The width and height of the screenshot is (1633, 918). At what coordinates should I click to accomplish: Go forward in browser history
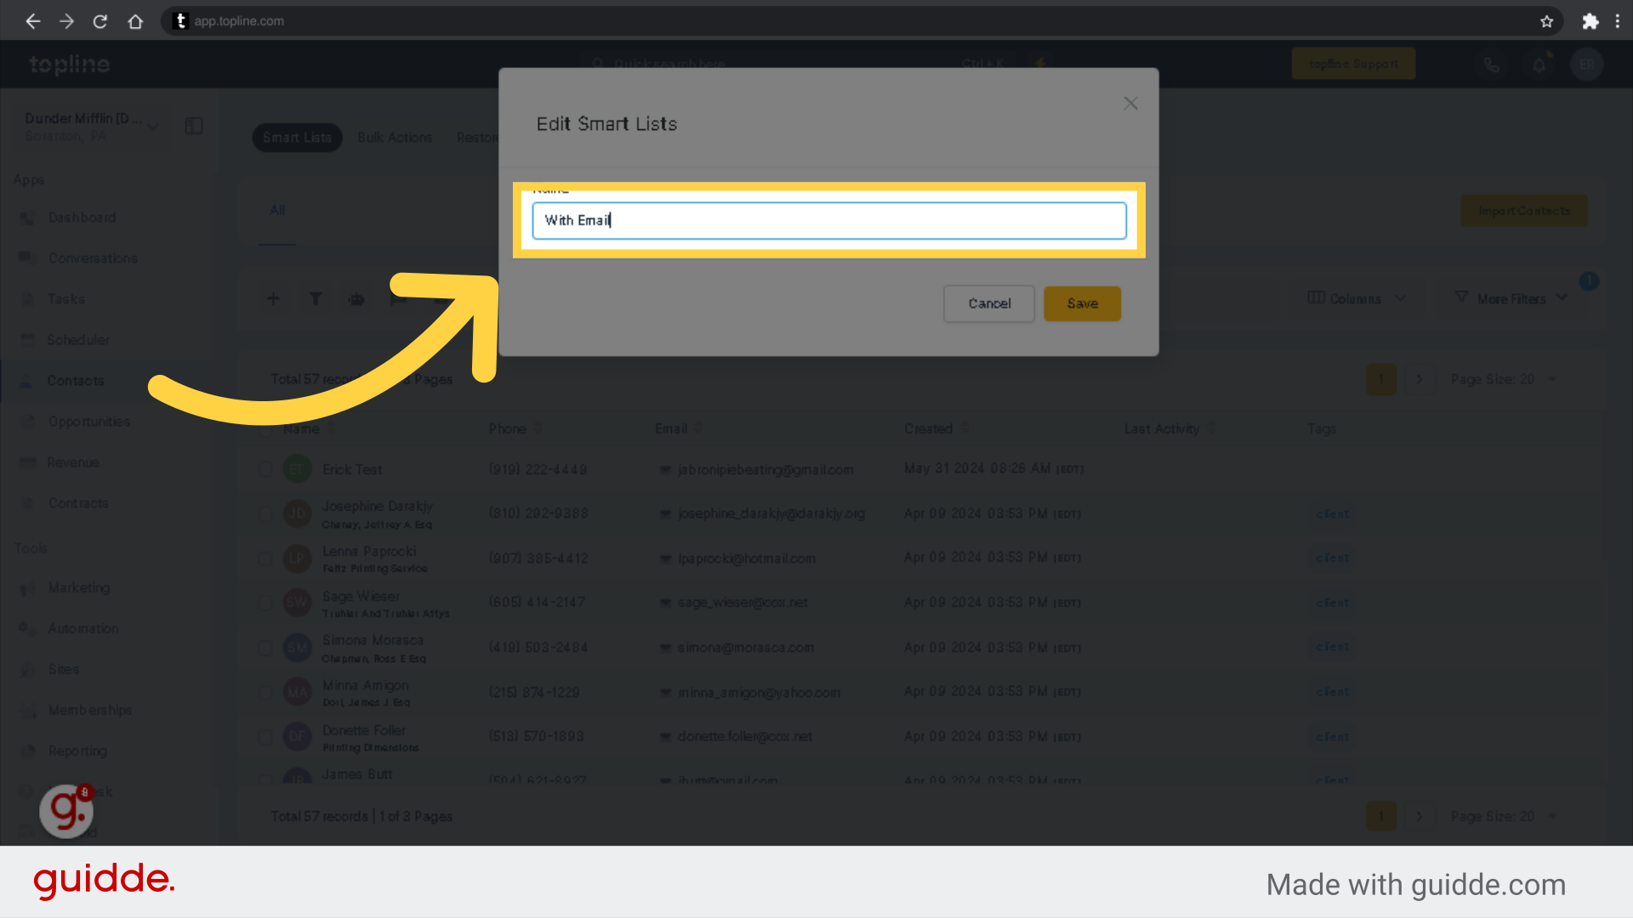point(66,21)
